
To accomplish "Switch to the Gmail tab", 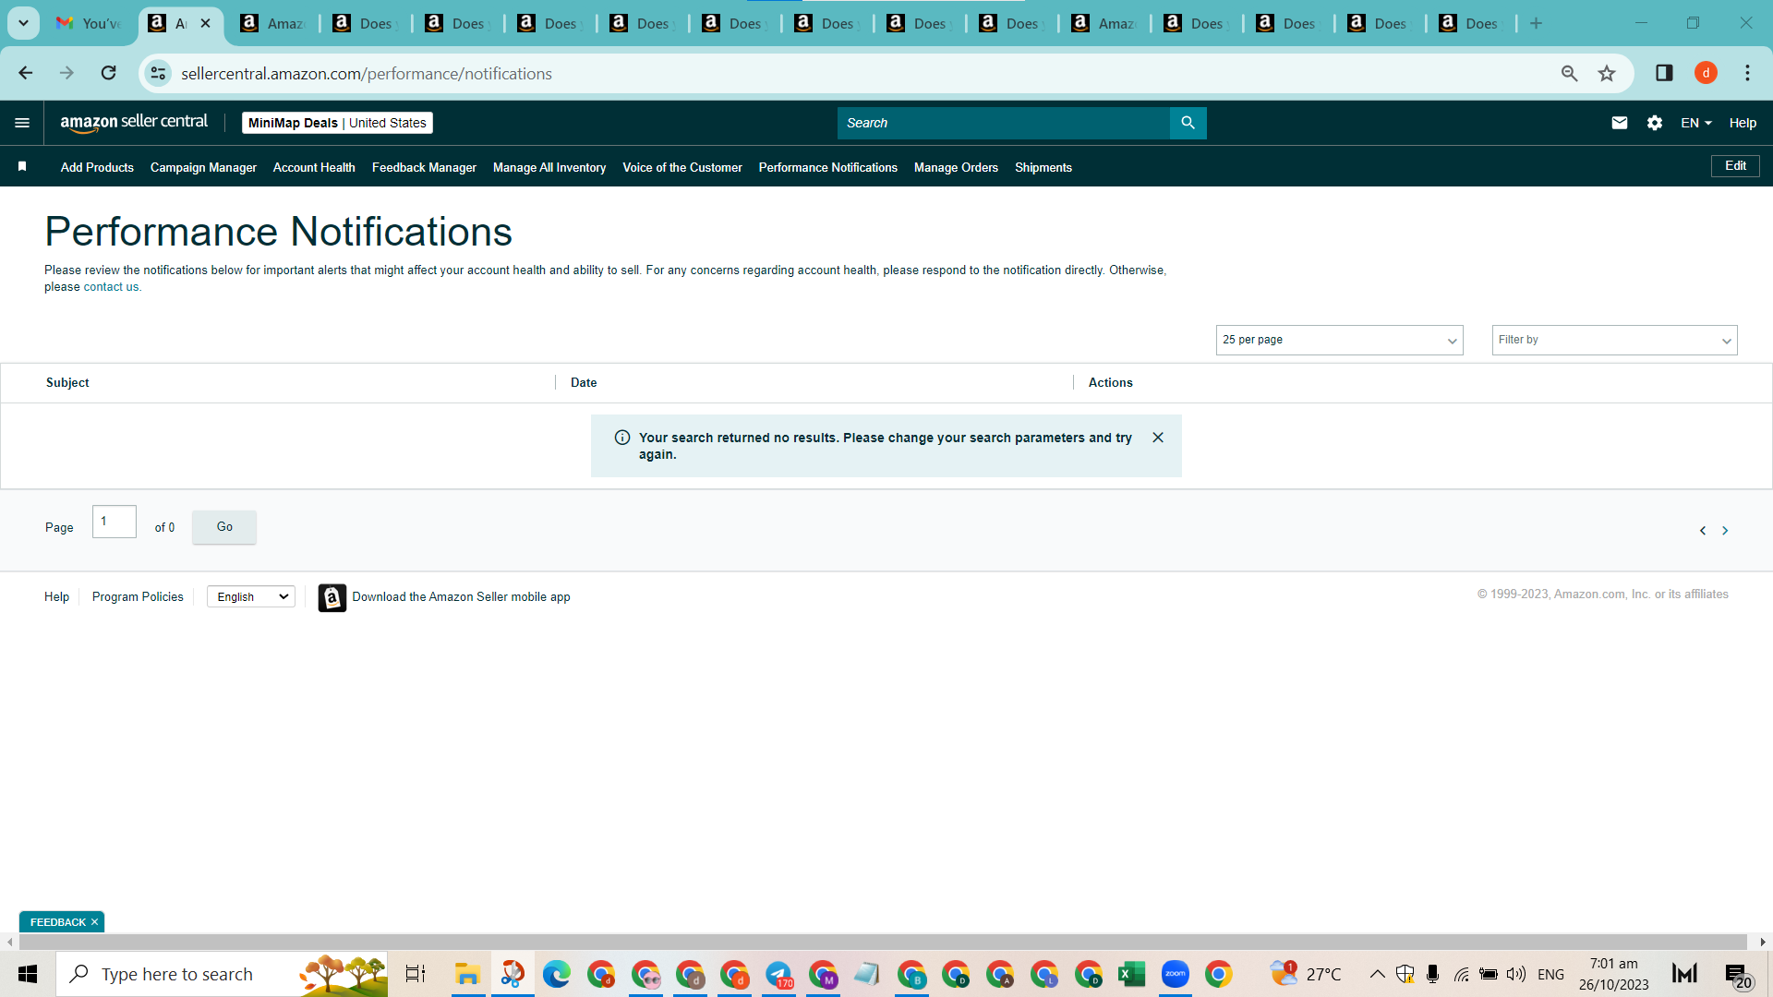I will point(89,23).
